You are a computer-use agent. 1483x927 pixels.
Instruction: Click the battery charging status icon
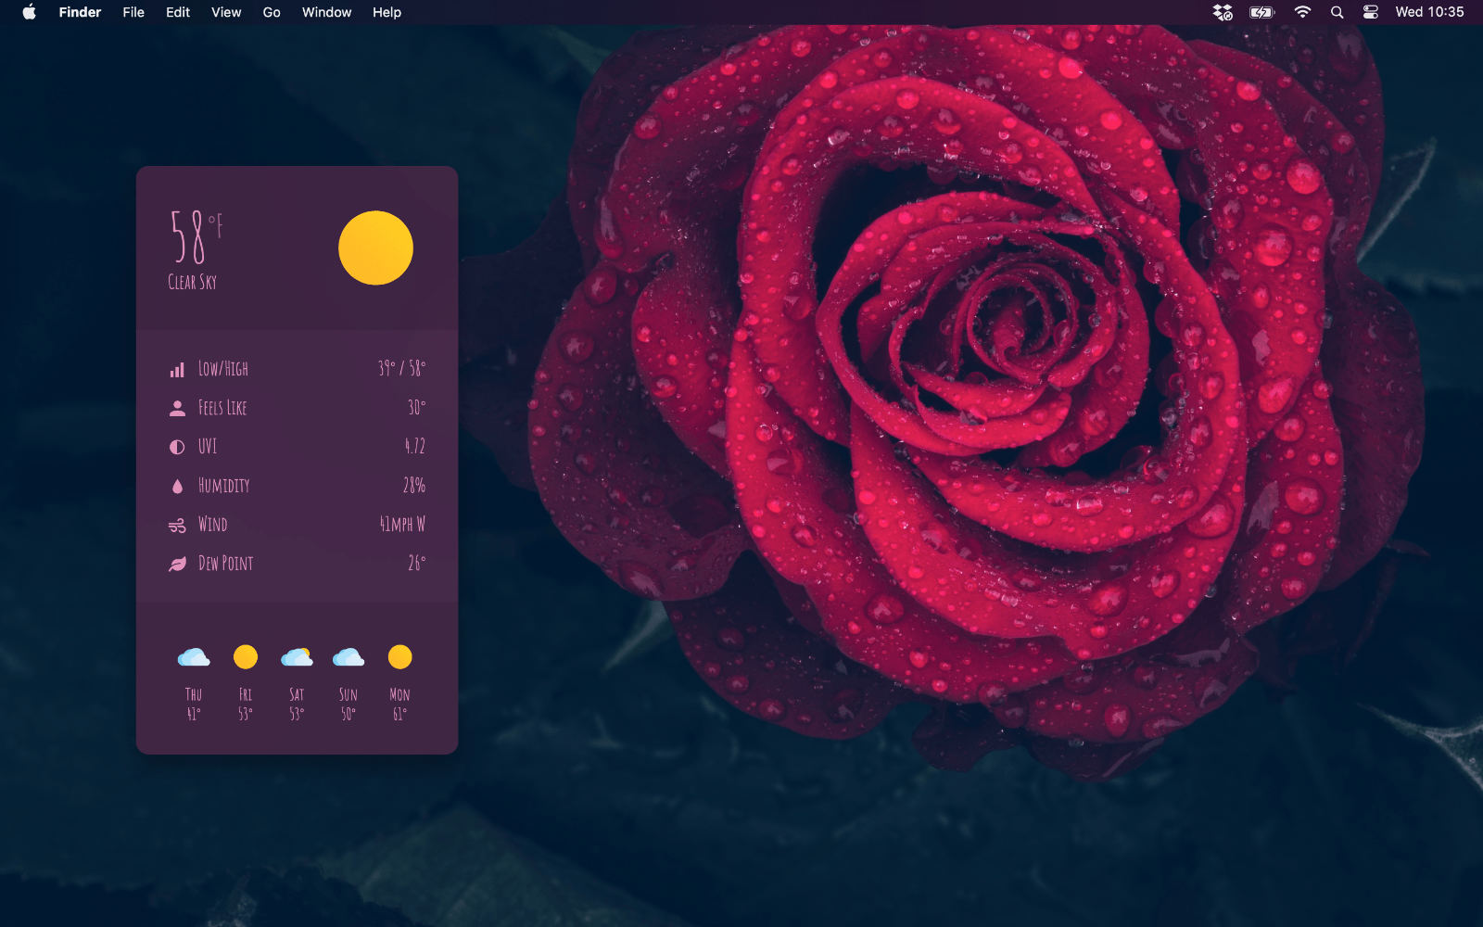click(x=1261, y=12)
